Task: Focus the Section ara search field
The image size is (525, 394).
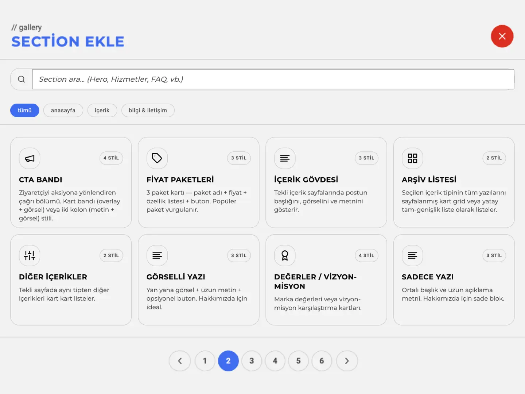Action: 273,79
